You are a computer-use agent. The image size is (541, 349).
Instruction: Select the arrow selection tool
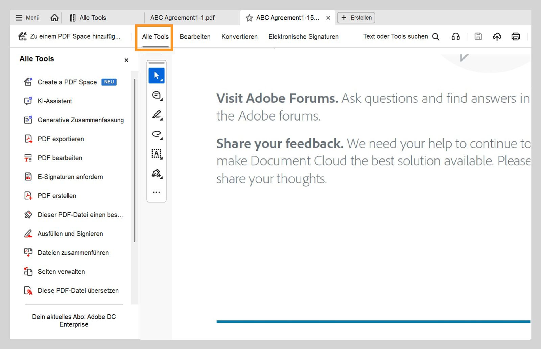coord(156,76)
